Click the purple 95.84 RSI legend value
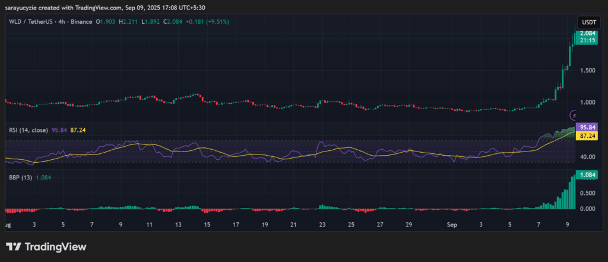 59,131
